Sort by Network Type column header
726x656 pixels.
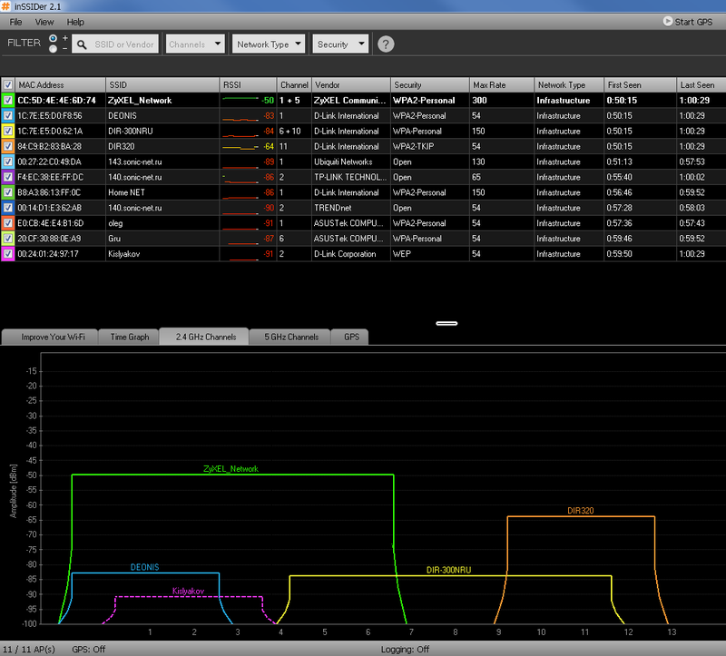pos(569,84)
